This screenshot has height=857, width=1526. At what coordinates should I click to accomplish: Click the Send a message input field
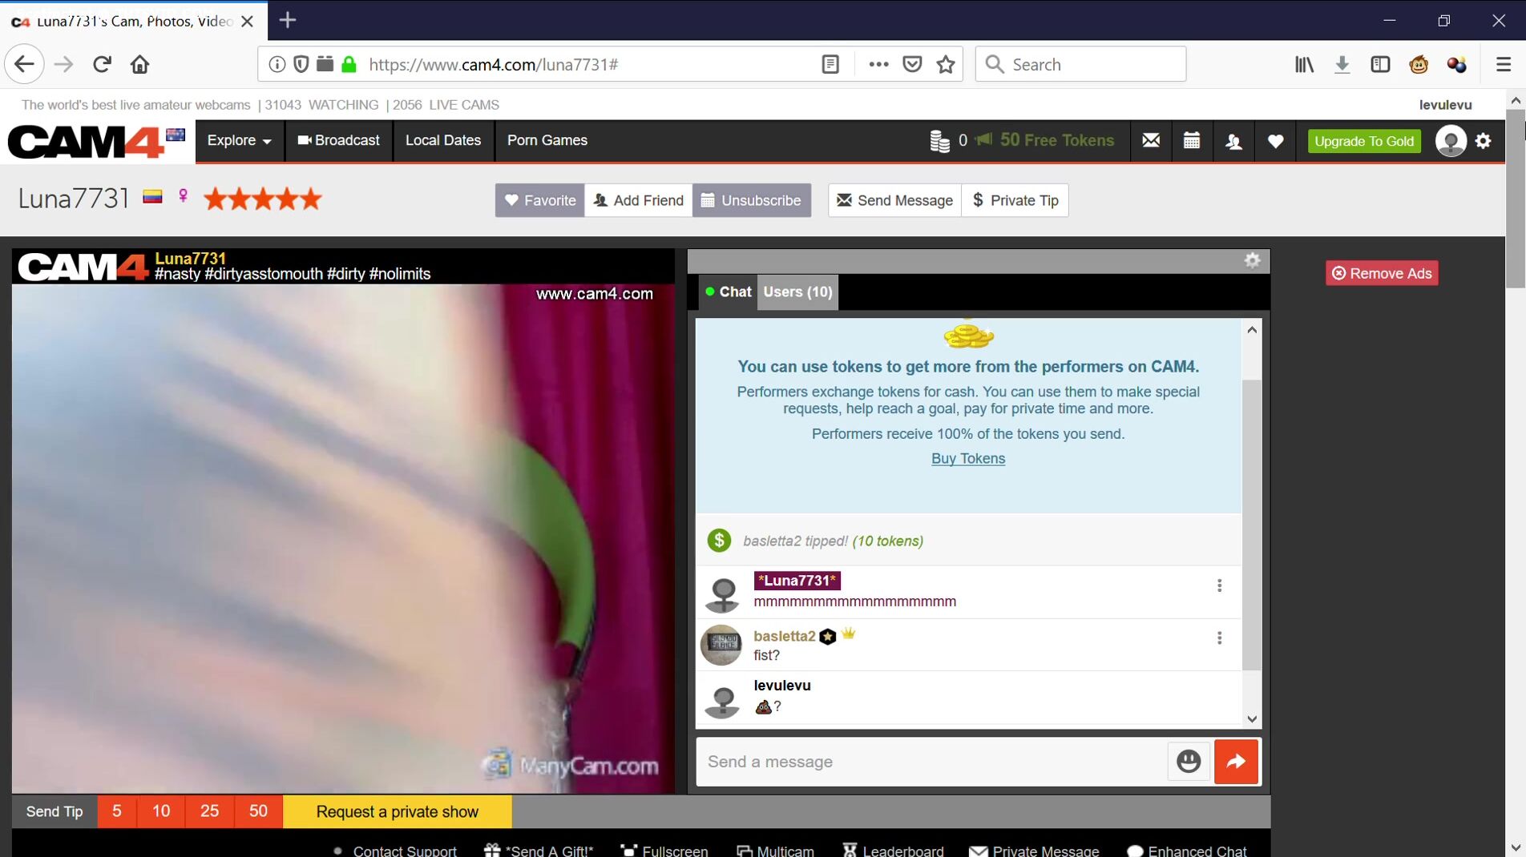[930, 761]
